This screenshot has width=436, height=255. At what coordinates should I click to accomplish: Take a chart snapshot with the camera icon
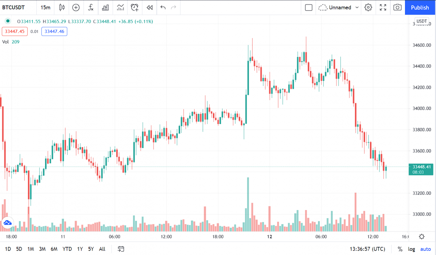397,7
